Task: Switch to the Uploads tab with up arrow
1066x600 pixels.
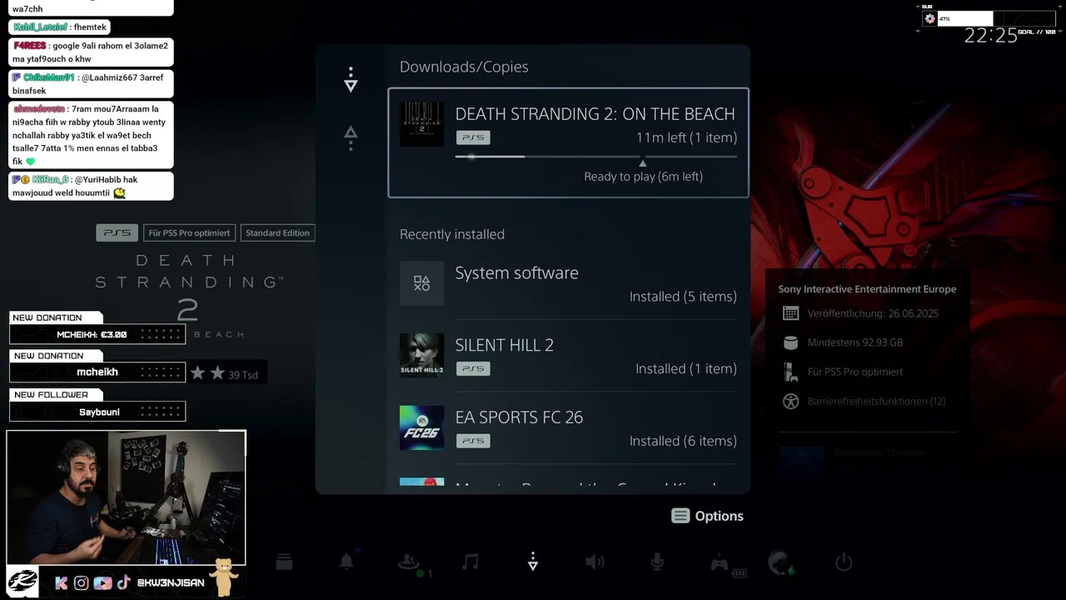Action: (351, 137)
